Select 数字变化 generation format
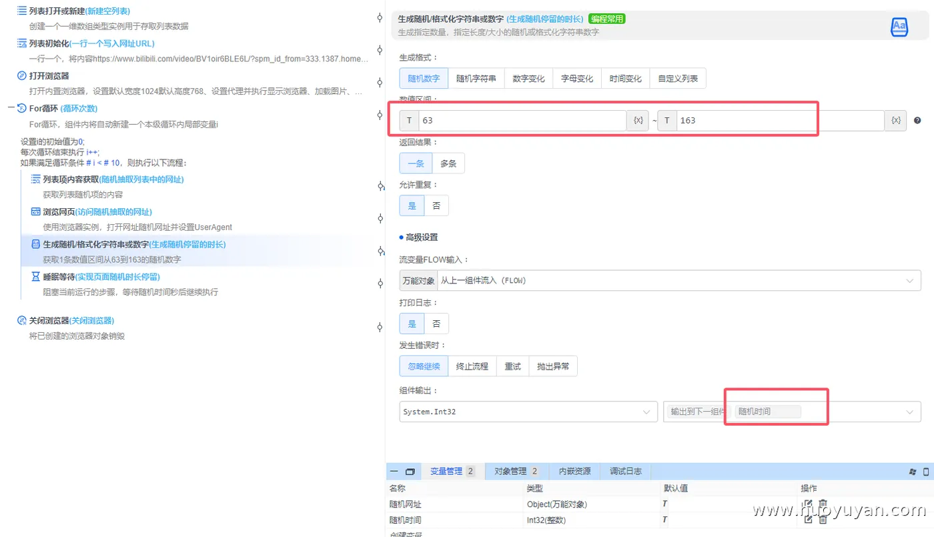934x537 pixels. click(x=529, y=78)
